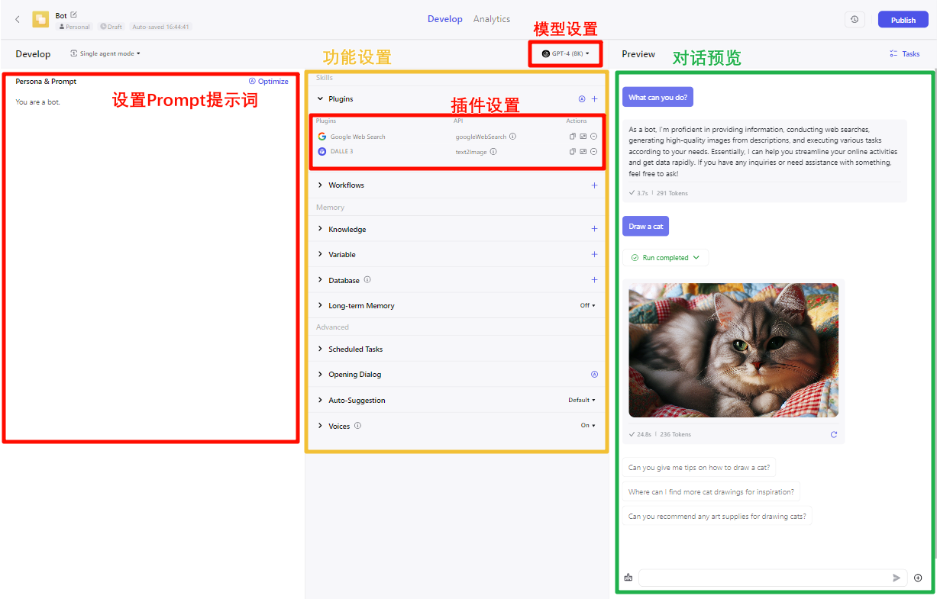Add knowledge with the plus icon
Viewport: 937px width, 599px height.
[x=595, y=229]
